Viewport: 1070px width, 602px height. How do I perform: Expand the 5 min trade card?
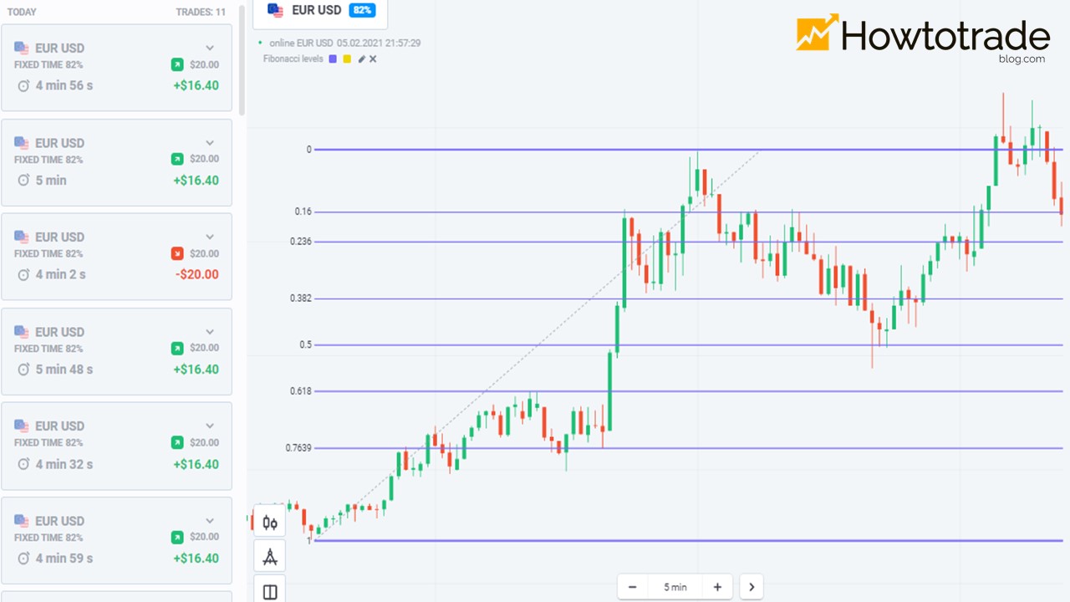click(210, 143)
